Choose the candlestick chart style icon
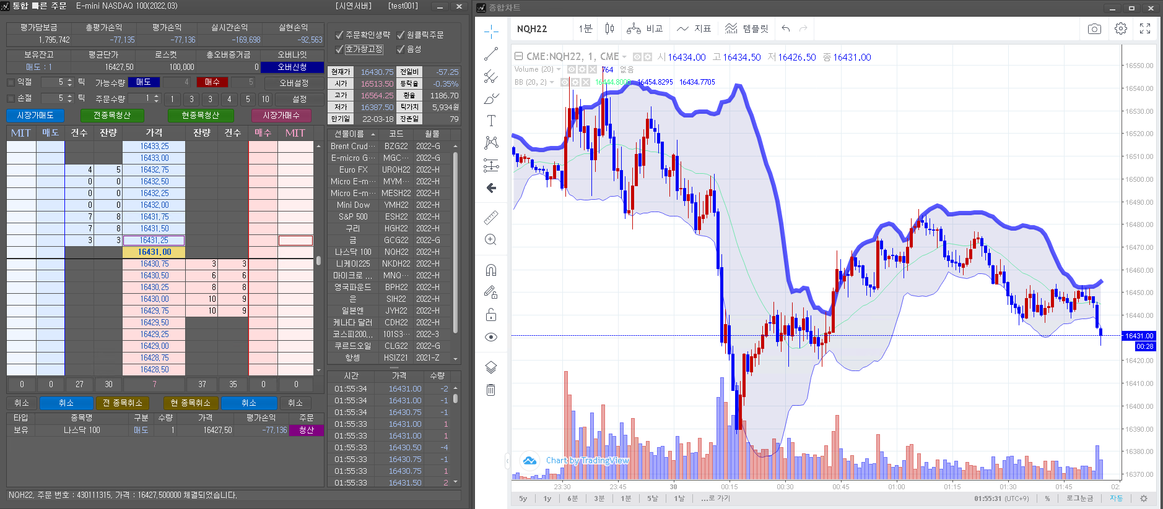The width and height of the screenshot is (1163, 509). (609, 29)
